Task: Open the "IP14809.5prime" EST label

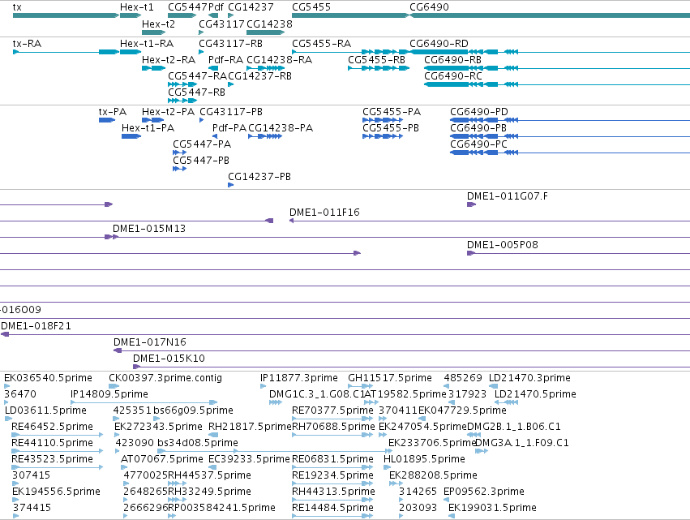Action: tap(109, 394)
